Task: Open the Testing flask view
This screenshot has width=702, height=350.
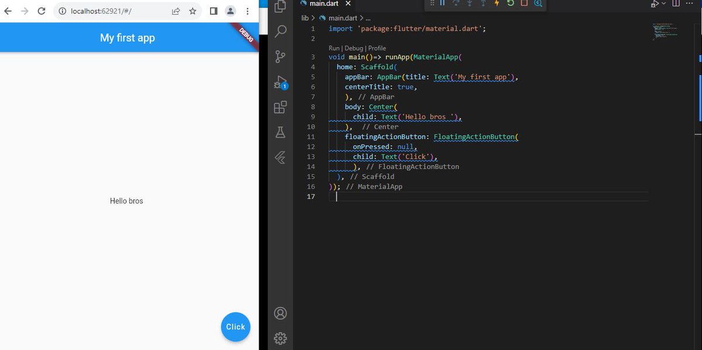Action: click(x=280, y=133)
